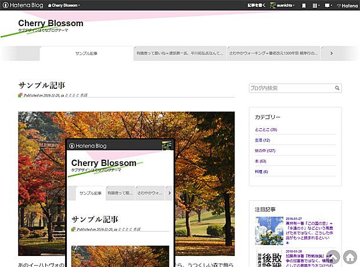Select the さわやかウォーキング article tab
Image resolution: width=360 pixels, height=267 pixels.
point(273,53)
